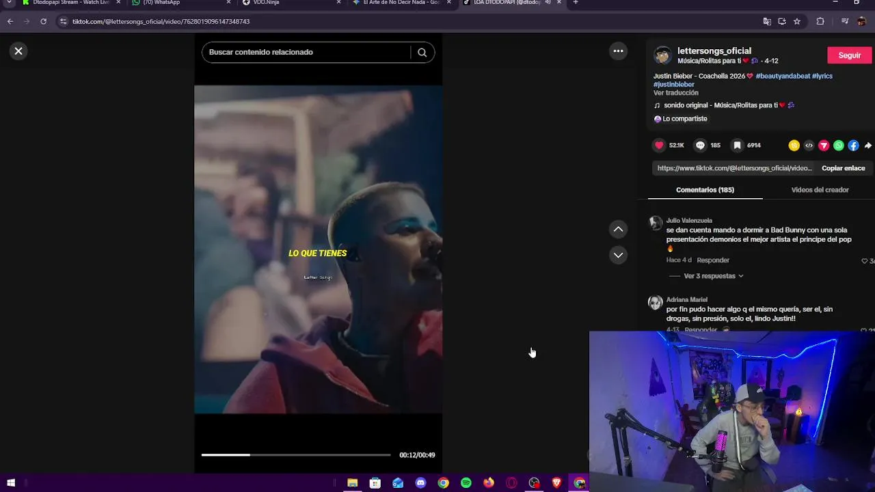Switch to Comentarios (185) tab
The height and width of the screenshot is (492, 875).
705,190
